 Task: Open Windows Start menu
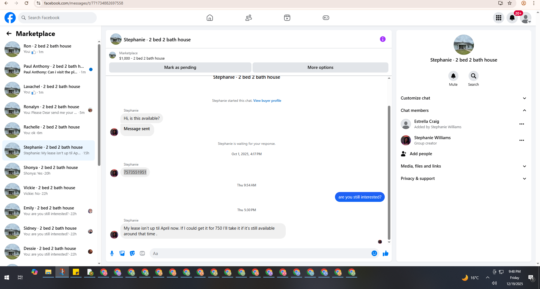tap(7, 277)
